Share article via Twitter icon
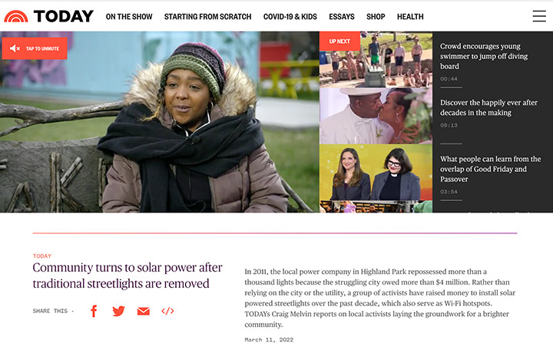This screenshot has width=553, height=353. point(118,311)
